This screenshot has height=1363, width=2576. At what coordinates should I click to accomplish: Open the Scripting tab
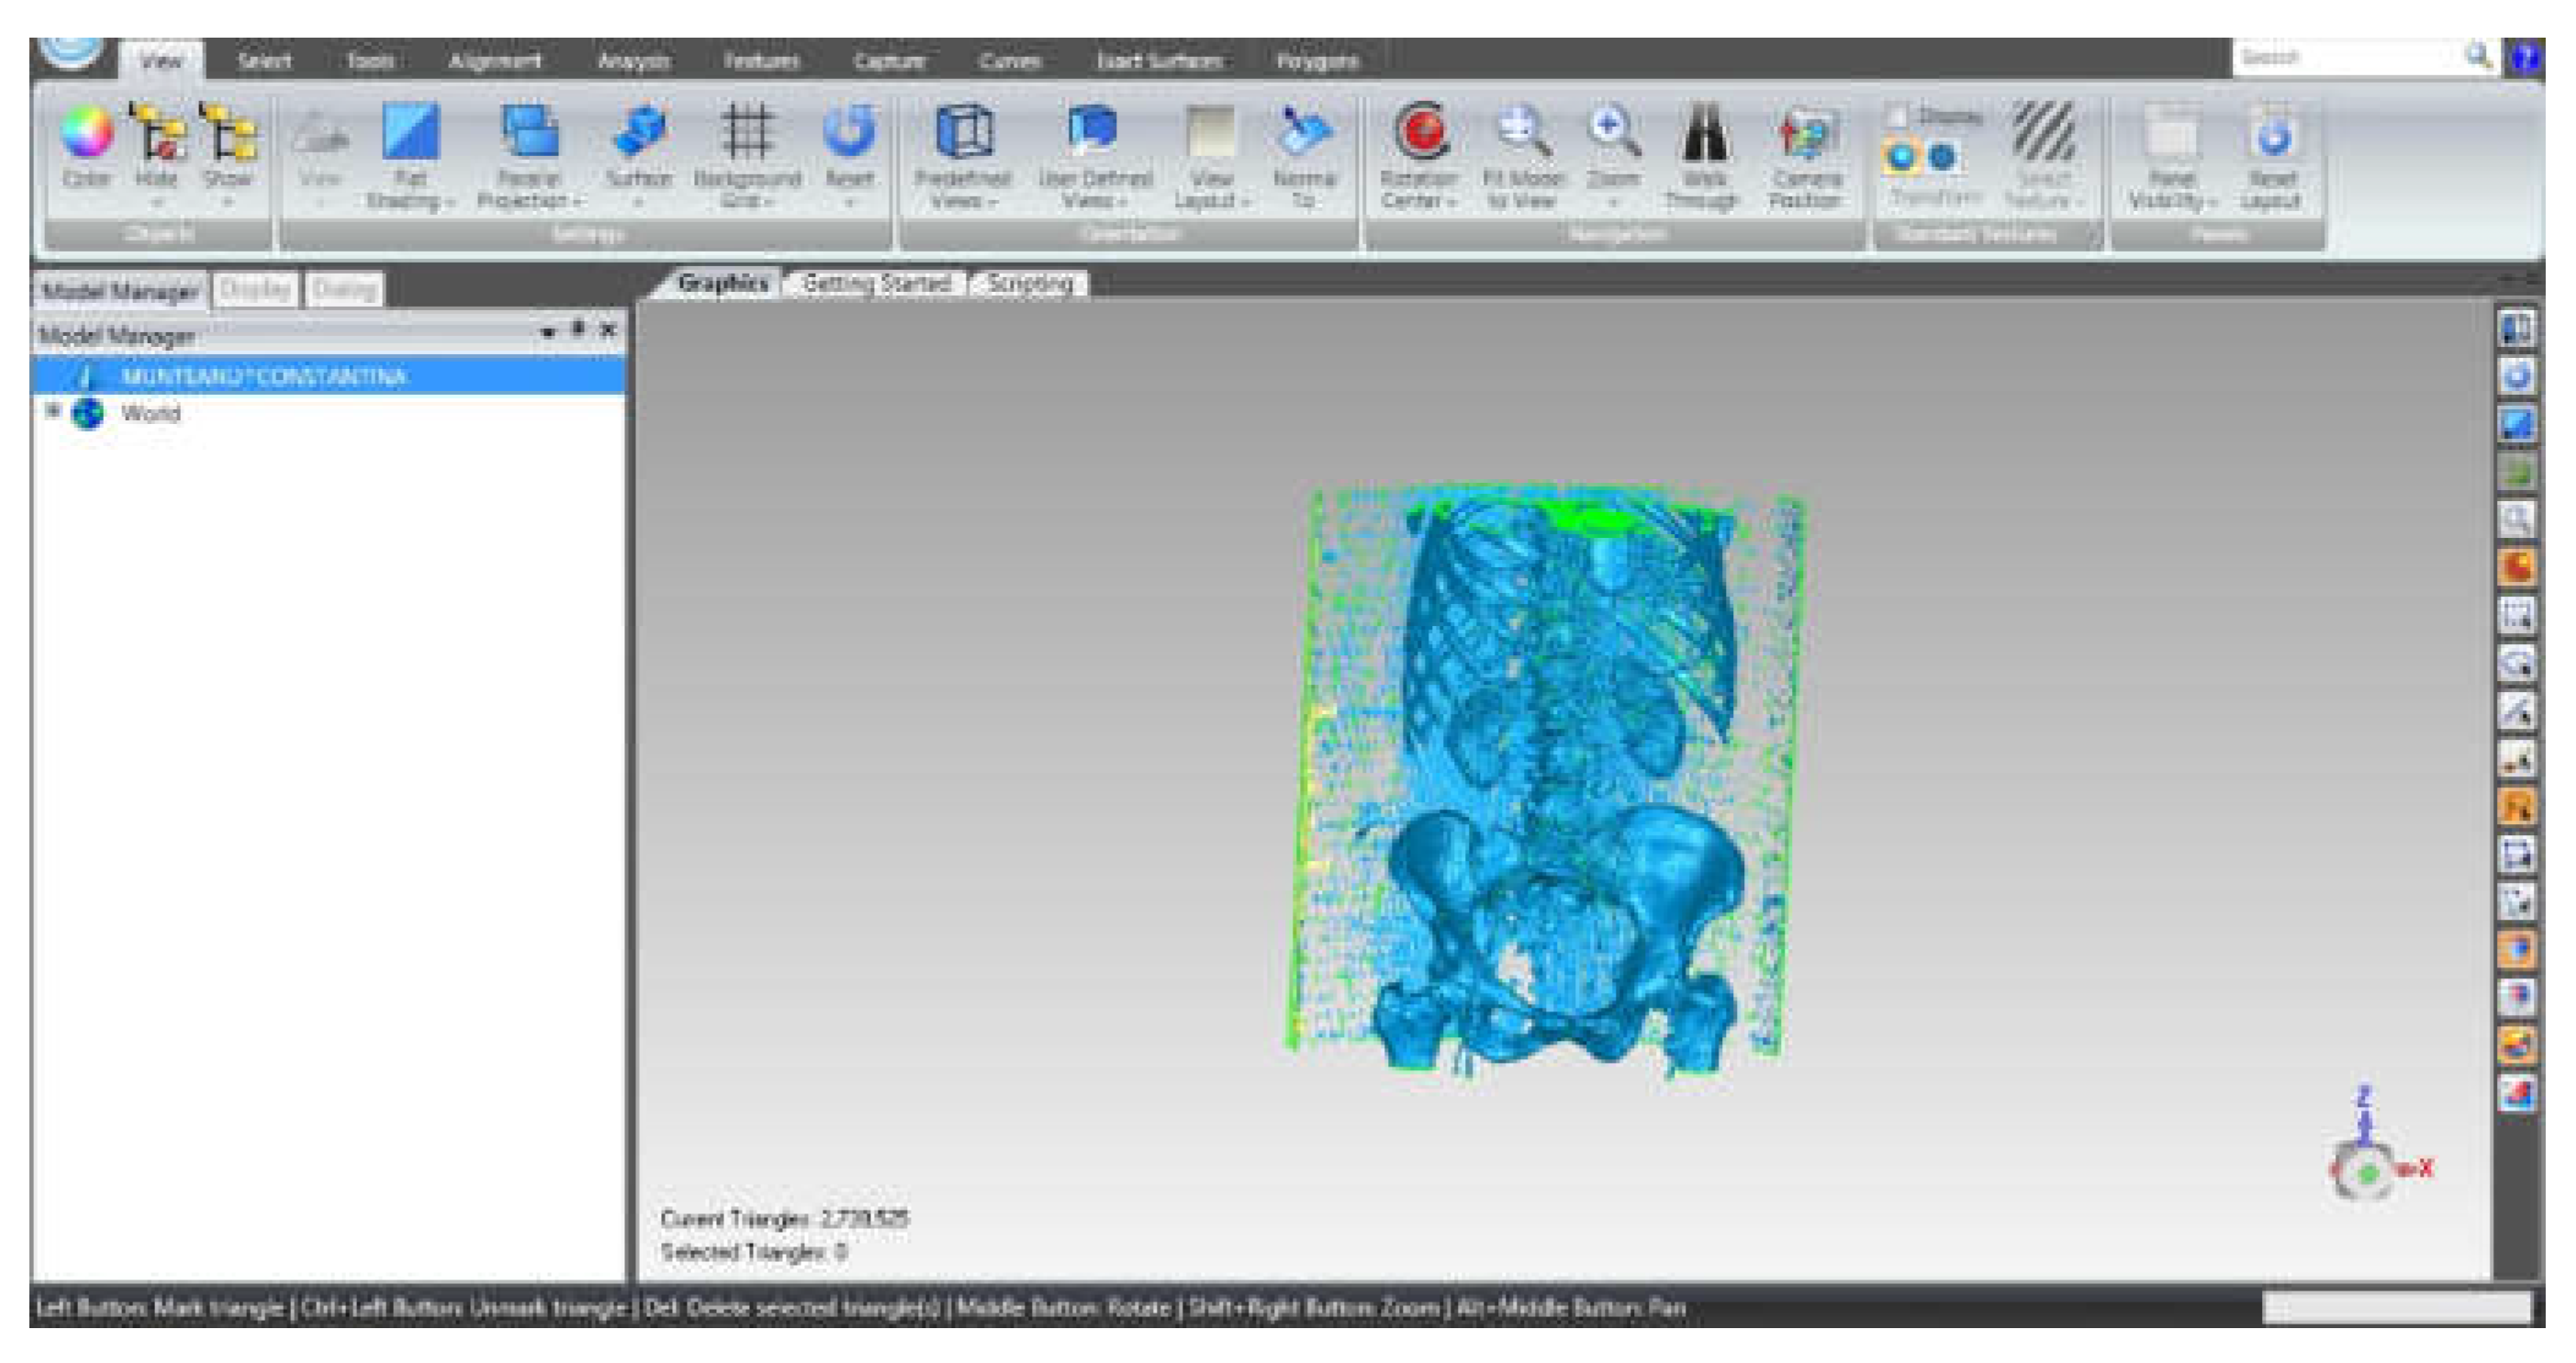1030,284
